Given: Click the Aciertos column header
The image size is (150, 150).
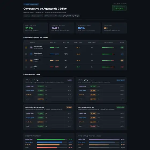Looking at the screenshot, I should point(66,42).
